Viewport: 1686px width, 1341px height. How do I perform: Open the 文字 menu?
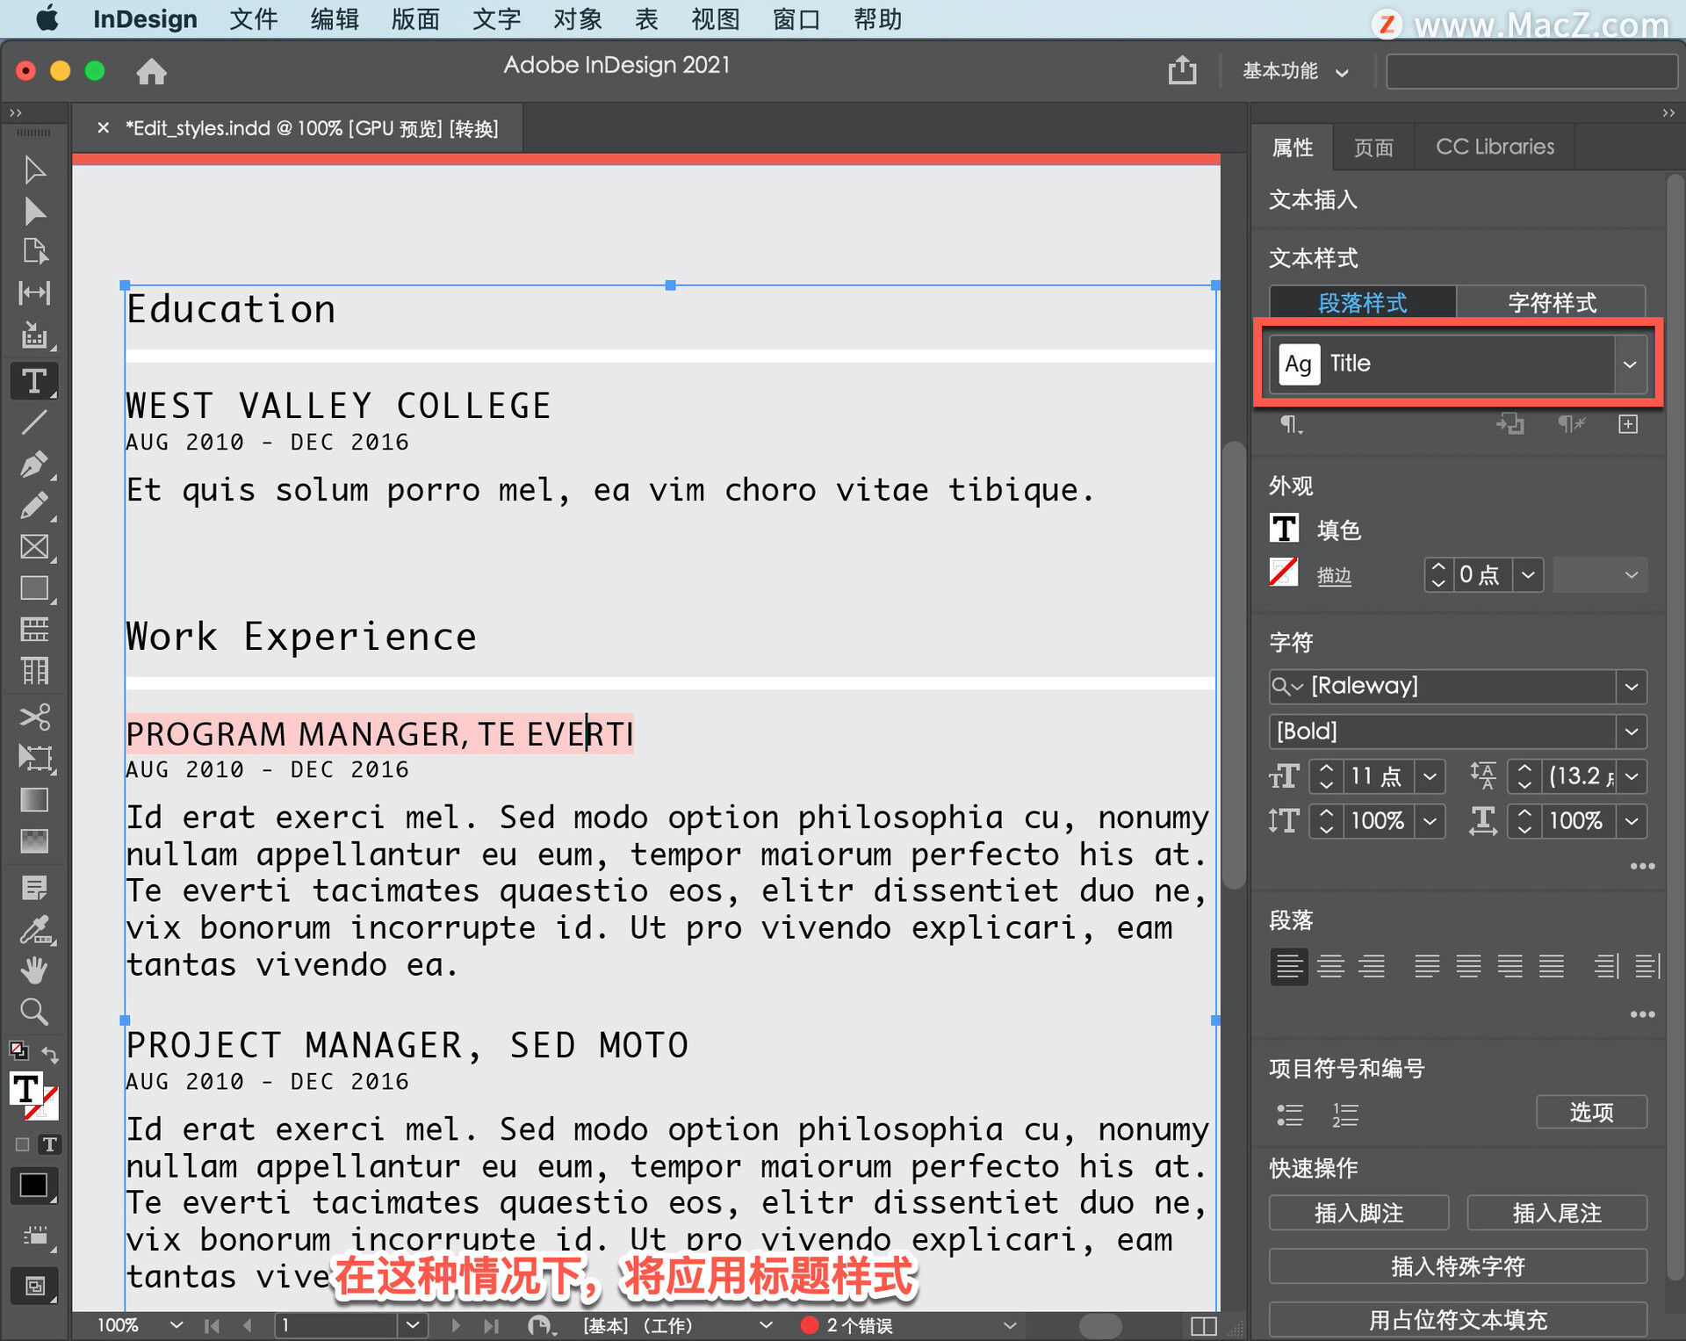[496, 18]
